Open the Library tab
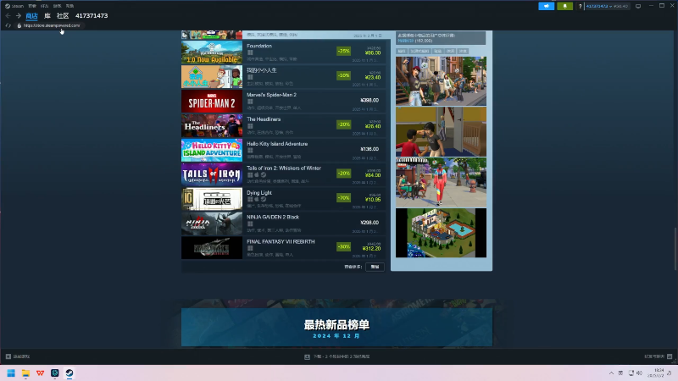 (47, 15)
